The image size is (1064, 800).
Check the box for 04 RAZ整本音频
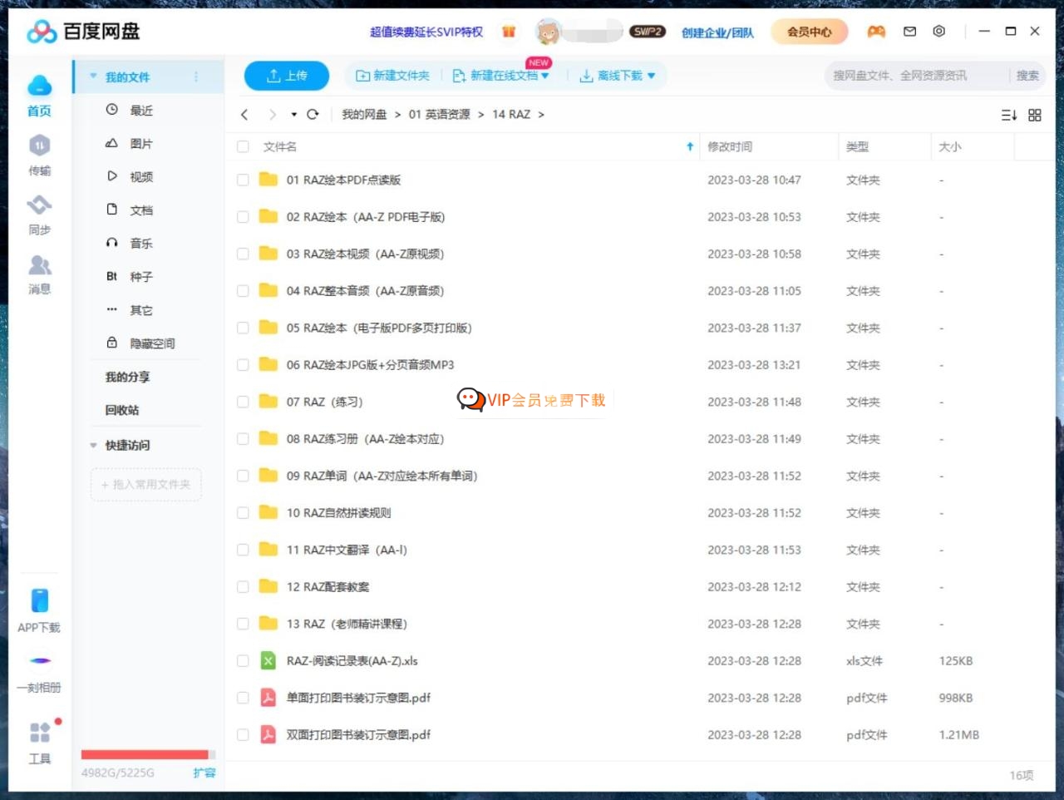pyautogui.click(x=243, y=291)
